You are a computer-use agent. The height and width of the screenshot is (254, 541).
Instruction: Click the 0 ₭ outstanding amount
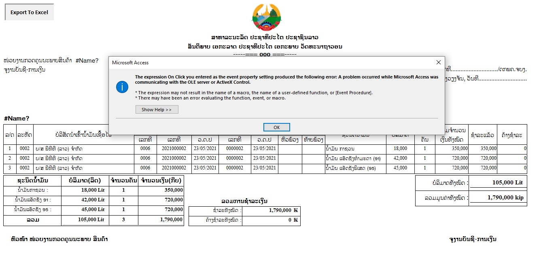(293, 220)
